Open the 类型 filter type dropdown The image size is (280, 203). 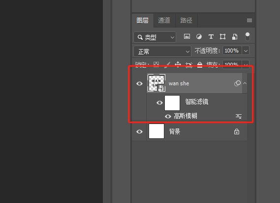pyautogui.click(x=155, y=37)
